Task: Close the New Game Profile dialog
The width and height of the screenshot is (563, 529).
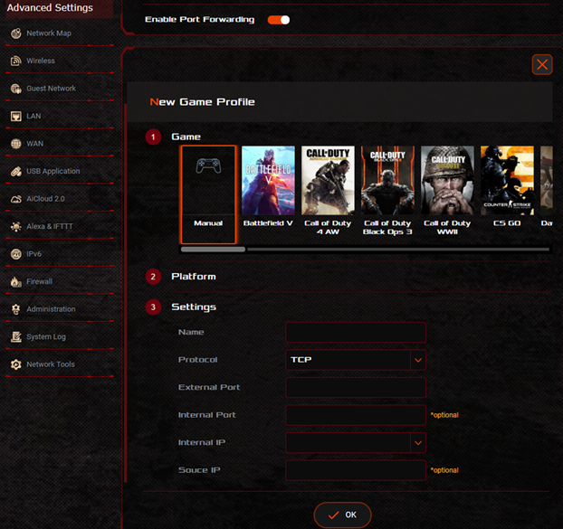Action: coord(542,64)
